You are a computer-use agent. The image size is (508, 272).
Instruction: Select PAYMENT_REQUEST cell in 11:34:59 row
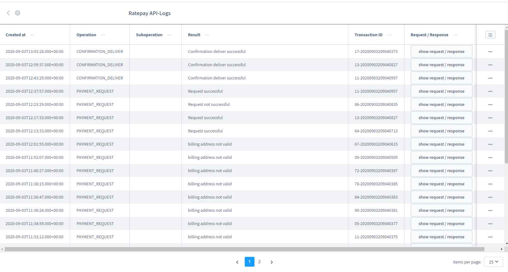click(95, 223)
